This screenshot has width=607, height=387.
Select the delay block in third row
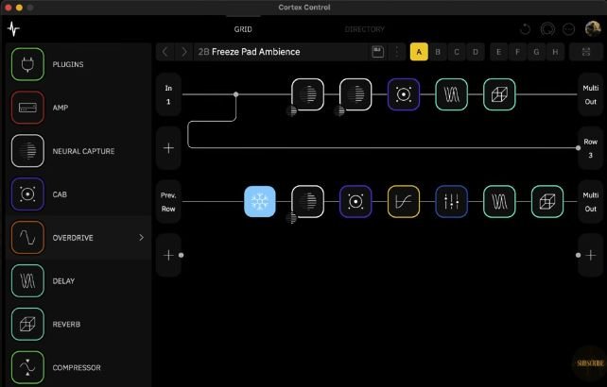(499, 201)
